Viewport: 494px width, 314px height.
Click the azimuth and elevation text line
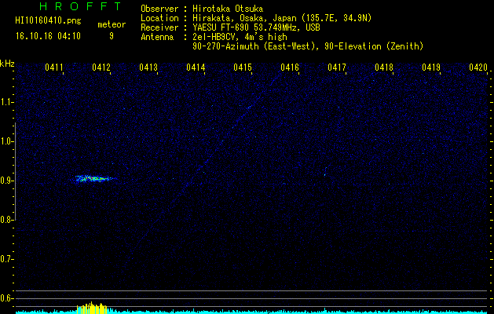point(308,46)
